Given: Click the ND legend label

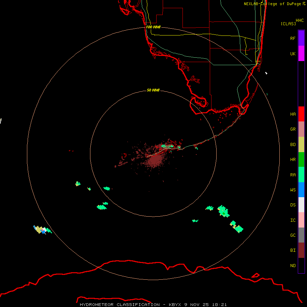Looking at the screenshot, I should [293, 266].
